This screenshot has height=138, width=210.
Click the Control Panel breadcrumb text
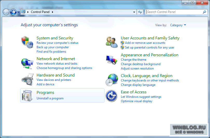pyautogui.click(x=40, y=12)
